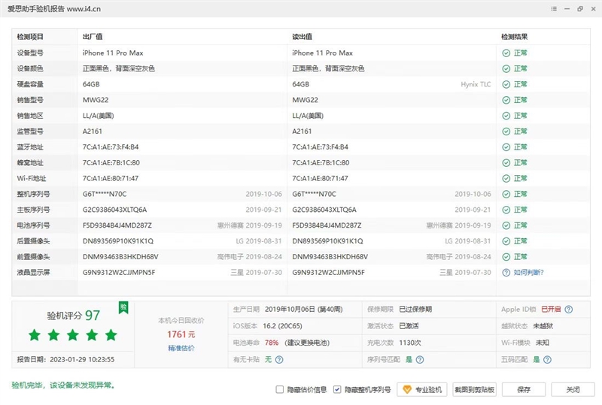This screenshot has height=405, width=602.
Task: Click the help icon beside 序列号匹配
Action: (421, 360)
